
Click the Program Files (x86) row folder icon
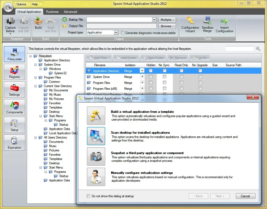pos(89,88)
